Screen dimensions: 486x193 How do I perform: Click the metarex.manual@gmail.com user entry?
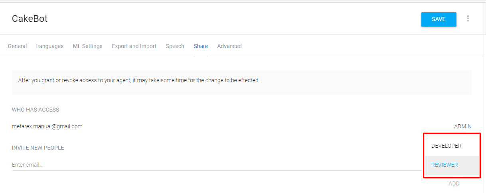pyautogui.click(x=47, y=126)
